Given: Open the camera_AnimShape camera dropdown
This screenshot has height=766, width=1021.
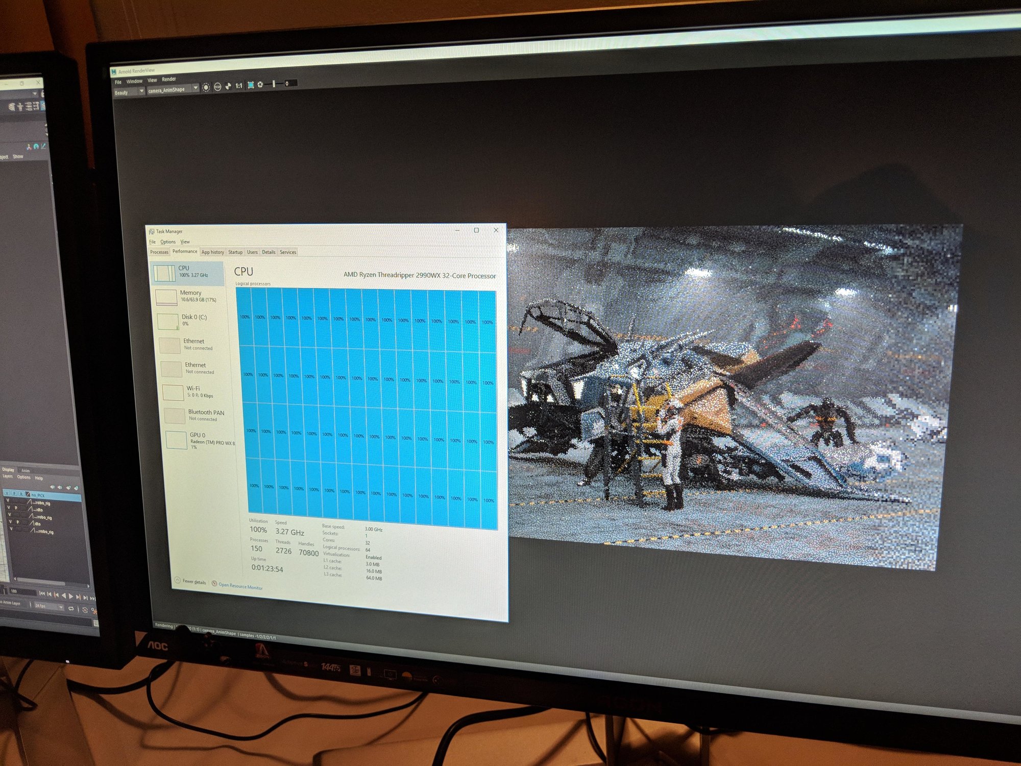Looking at the screenshot, I should point(196,88).
